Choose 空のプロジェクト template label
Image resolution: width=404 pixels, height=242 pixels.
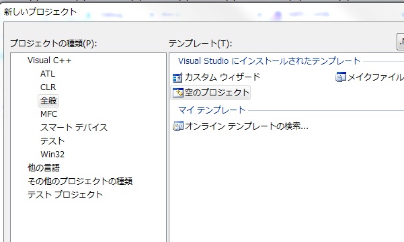[217, 93]
